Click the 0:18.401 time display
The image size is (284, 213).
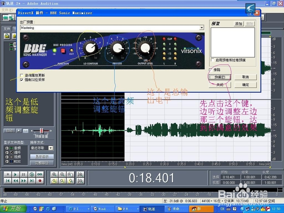coord(151,178)
